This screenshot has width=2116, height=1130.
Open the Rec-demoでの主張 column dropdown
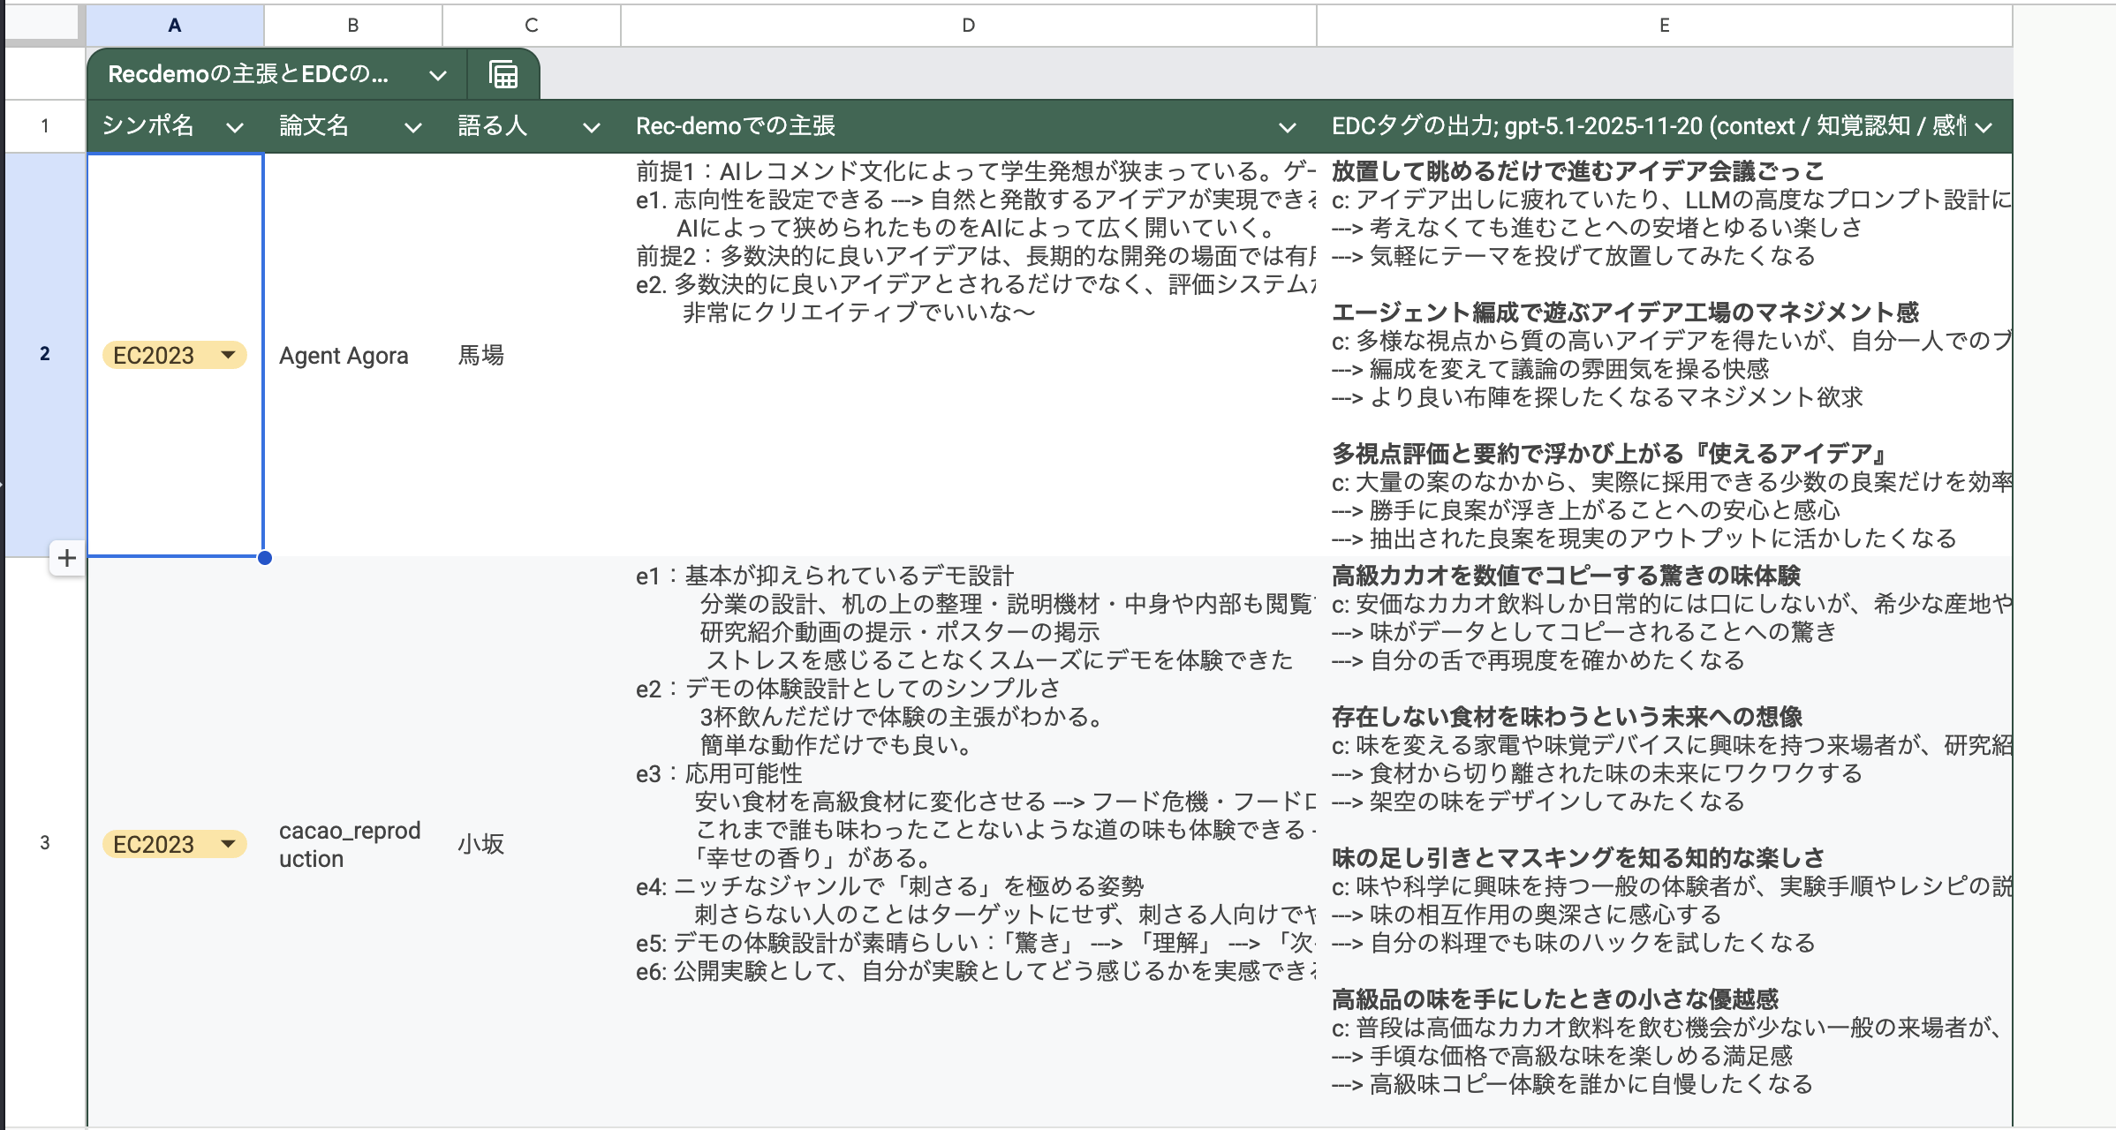pos(1287,127)
